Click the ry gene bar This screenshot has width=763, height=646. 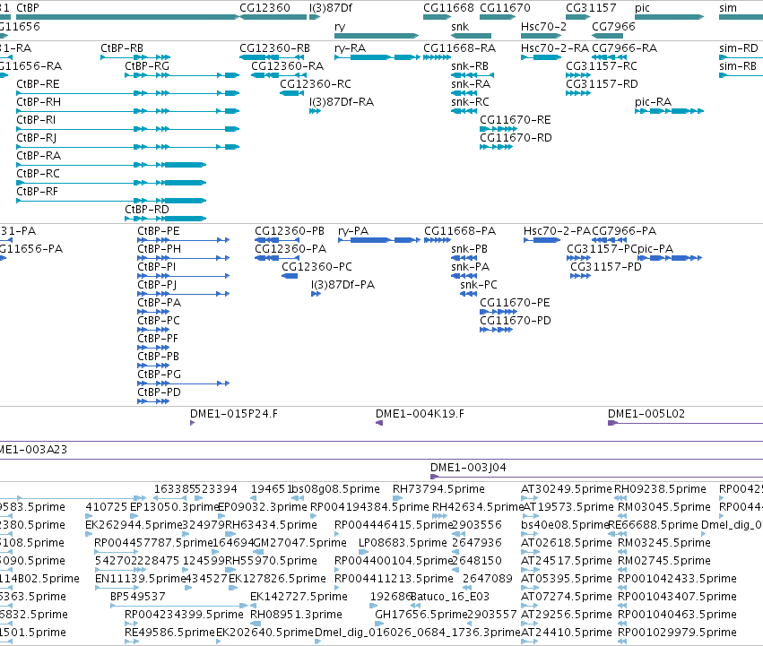(x=377, y=36)
